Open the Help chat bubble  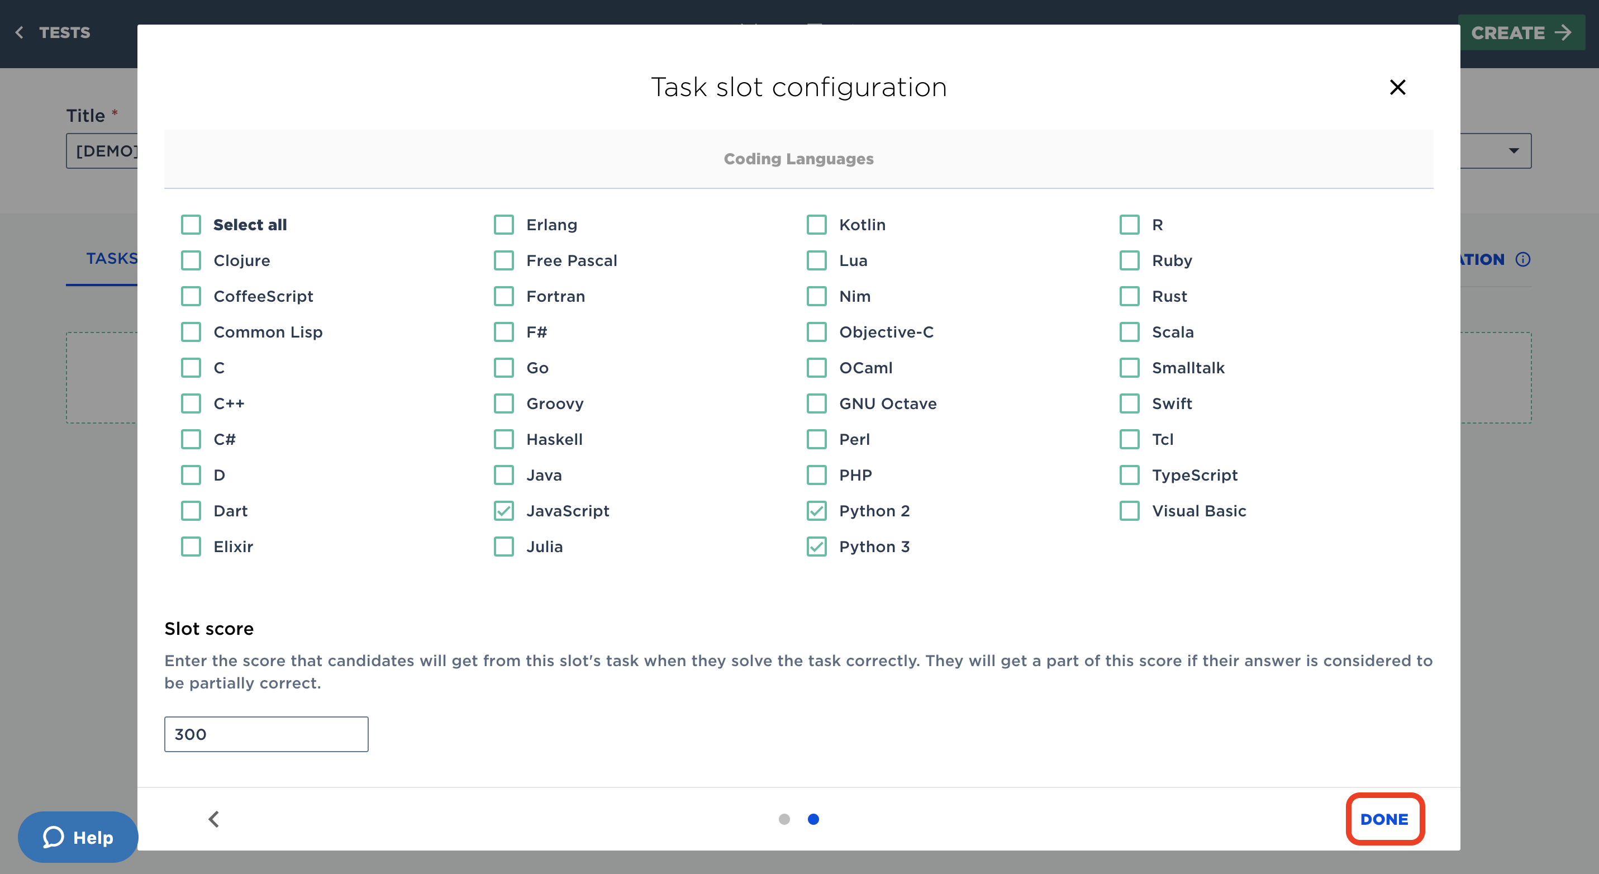[78, 837]
